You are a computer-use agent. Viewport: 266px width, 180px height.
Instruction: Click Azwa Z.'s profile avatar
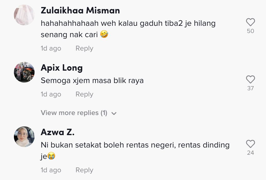tap(24, 137)
